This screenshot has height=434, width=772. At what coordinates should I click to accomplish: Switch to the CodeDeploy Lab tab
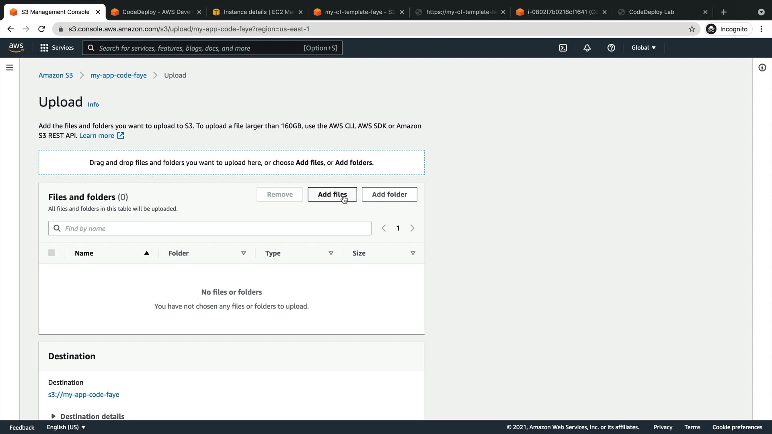pyautogui.click(x=651, y=12)
